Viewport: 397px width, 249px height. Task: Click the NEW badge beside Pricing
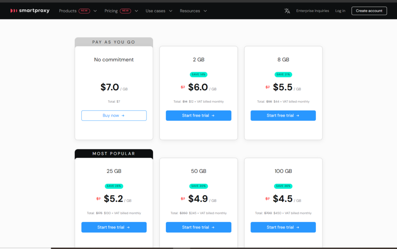pos(125,10)
